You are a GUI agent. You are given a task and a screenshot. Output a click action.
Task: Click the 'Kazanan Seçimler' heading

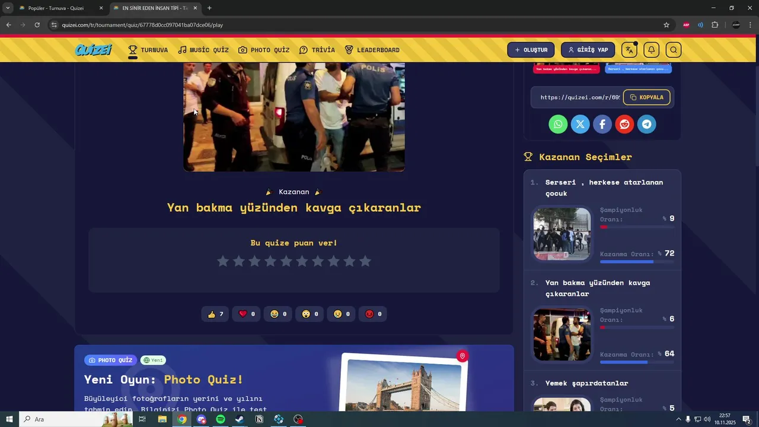click(585, 157)
